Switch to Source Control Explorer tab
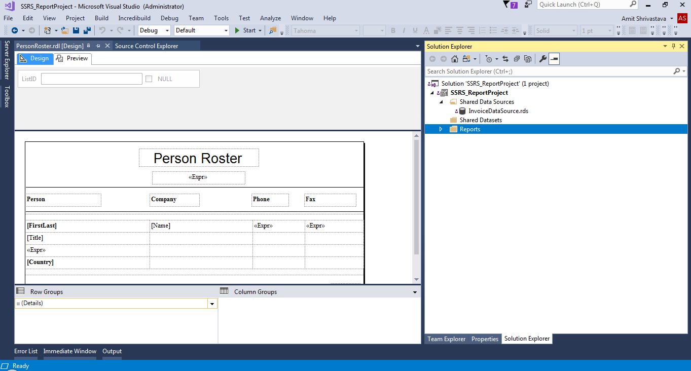The width and height of the screenshot is (691, 371). coord(147,46)
